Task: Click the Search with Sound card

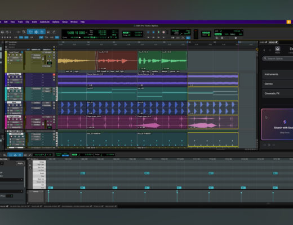Action: [277, 124]
